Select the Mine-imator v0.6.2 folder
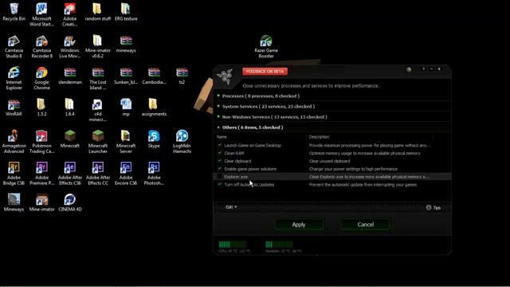The height and width of the screenshot is (287, 510). pyautogui.click(x=97, y=47)
